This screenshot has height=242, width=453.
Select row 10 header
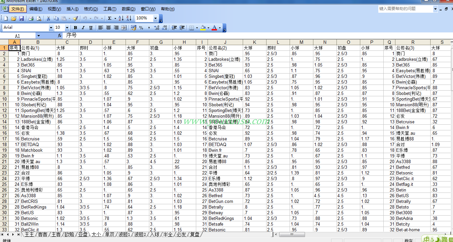4,99
